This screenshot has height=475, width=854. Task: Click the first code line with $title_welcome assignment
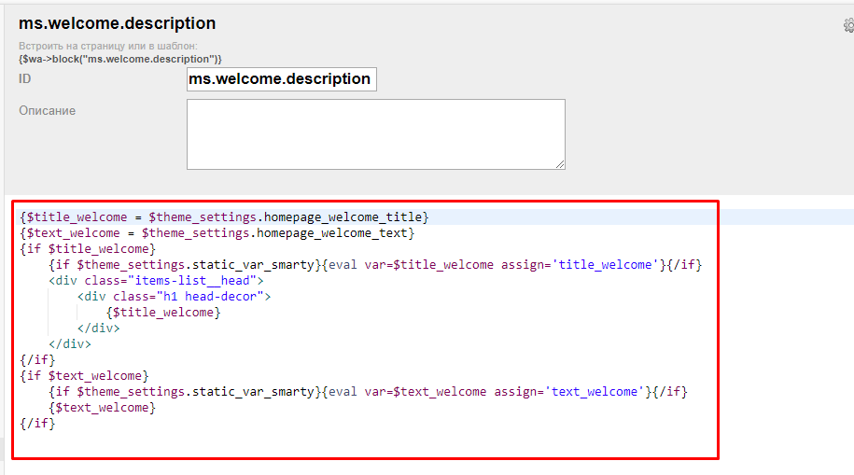[224, 217]
